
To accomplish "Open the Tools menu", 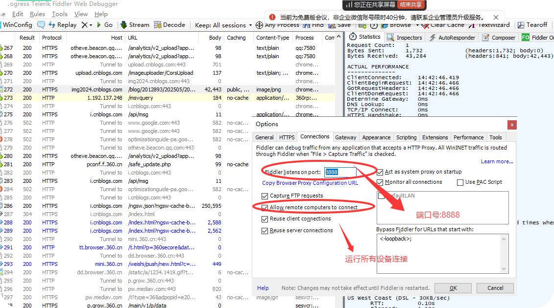I will (x=60, y=14).
